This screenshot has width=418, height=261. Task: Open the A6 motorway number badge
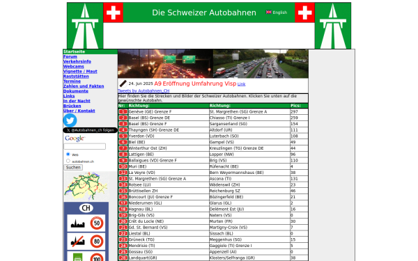[123, 142]
